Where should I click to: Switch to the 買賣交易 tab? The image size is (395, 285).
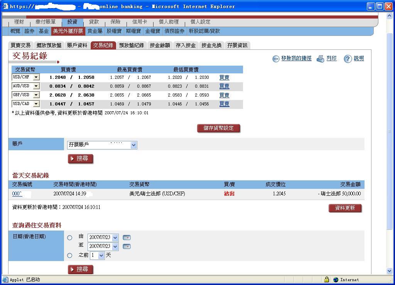pyautogui.click(x=20, y=45)
